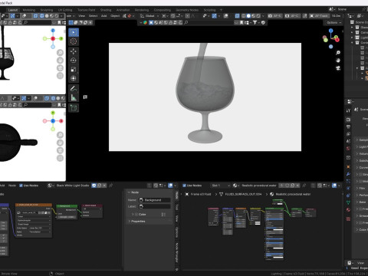368x276 pixels.
Task: Open the shading options dropdown arrow
Action: tap(263, 16)
